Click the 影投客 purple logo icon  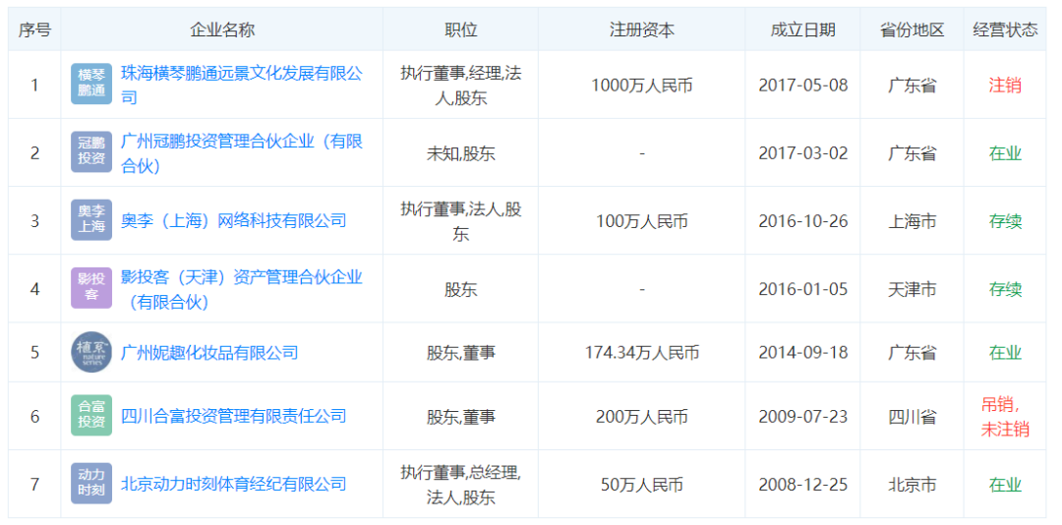pyautogui.click(x=91, y=288)
